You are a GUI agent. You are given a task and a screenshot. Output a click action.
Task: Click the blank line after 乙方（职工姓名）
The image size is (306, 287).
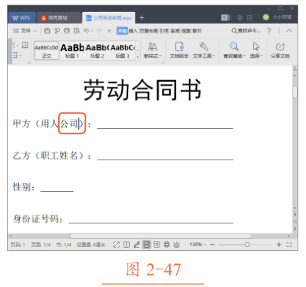[165, 156]
